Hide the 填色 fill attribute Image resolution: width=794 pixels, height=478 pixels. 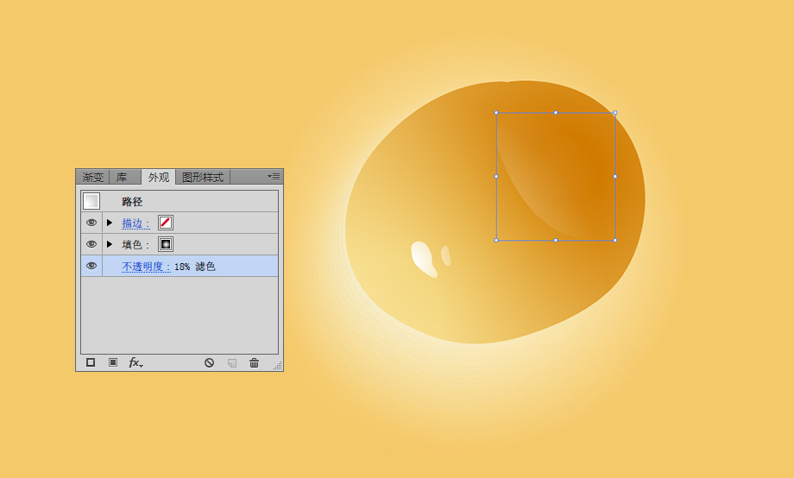click(91, 244)
